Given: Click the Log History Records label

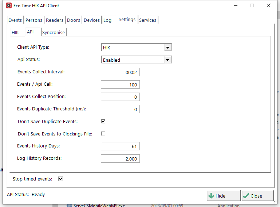Looking at the screenshot, I should 39,158.
